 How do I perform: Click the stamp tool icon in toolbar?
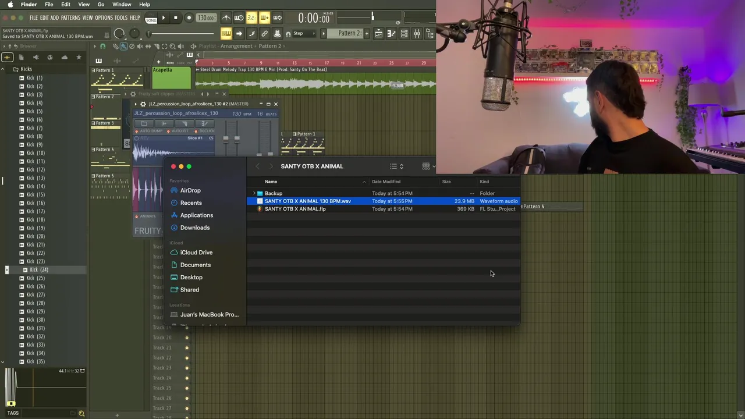pos(277,34)
